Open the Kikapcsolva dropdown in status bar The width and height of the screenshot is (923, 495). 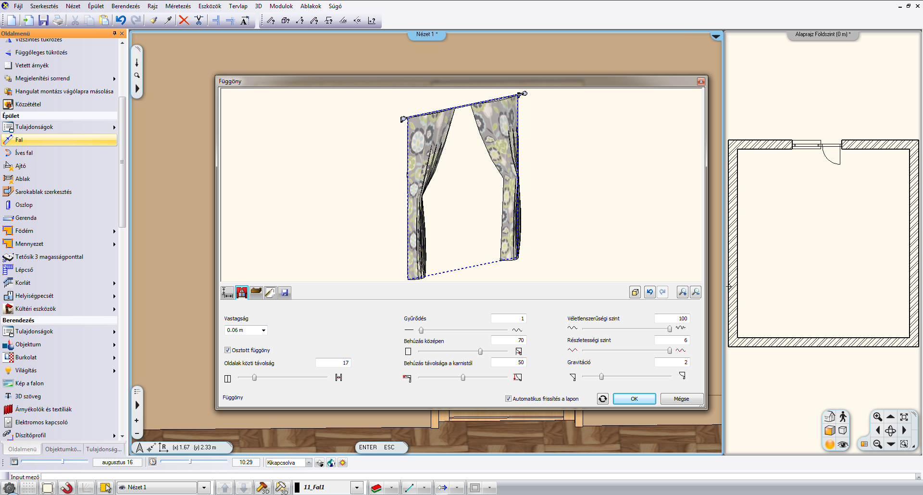tap(309, 463)
